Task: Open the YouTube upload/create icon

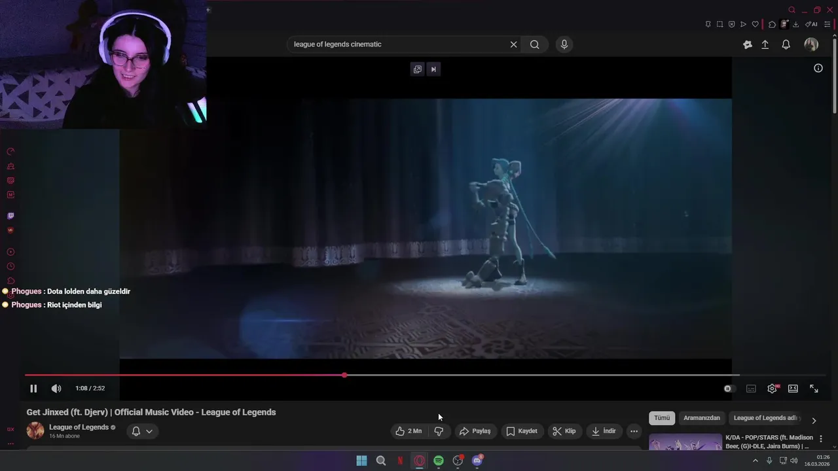Action: [x=765, y=44]
